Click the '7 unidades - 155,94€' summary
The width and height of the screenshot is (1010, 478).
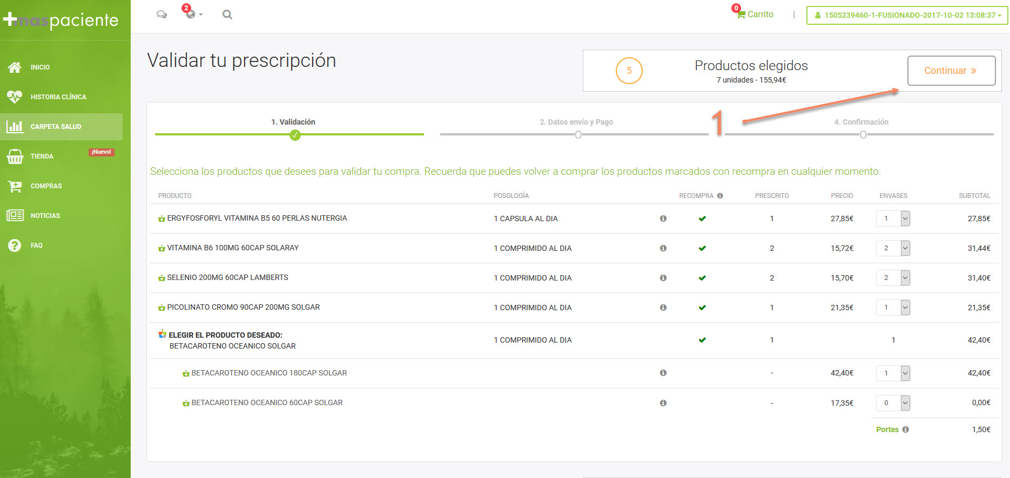tap(751, 80)
